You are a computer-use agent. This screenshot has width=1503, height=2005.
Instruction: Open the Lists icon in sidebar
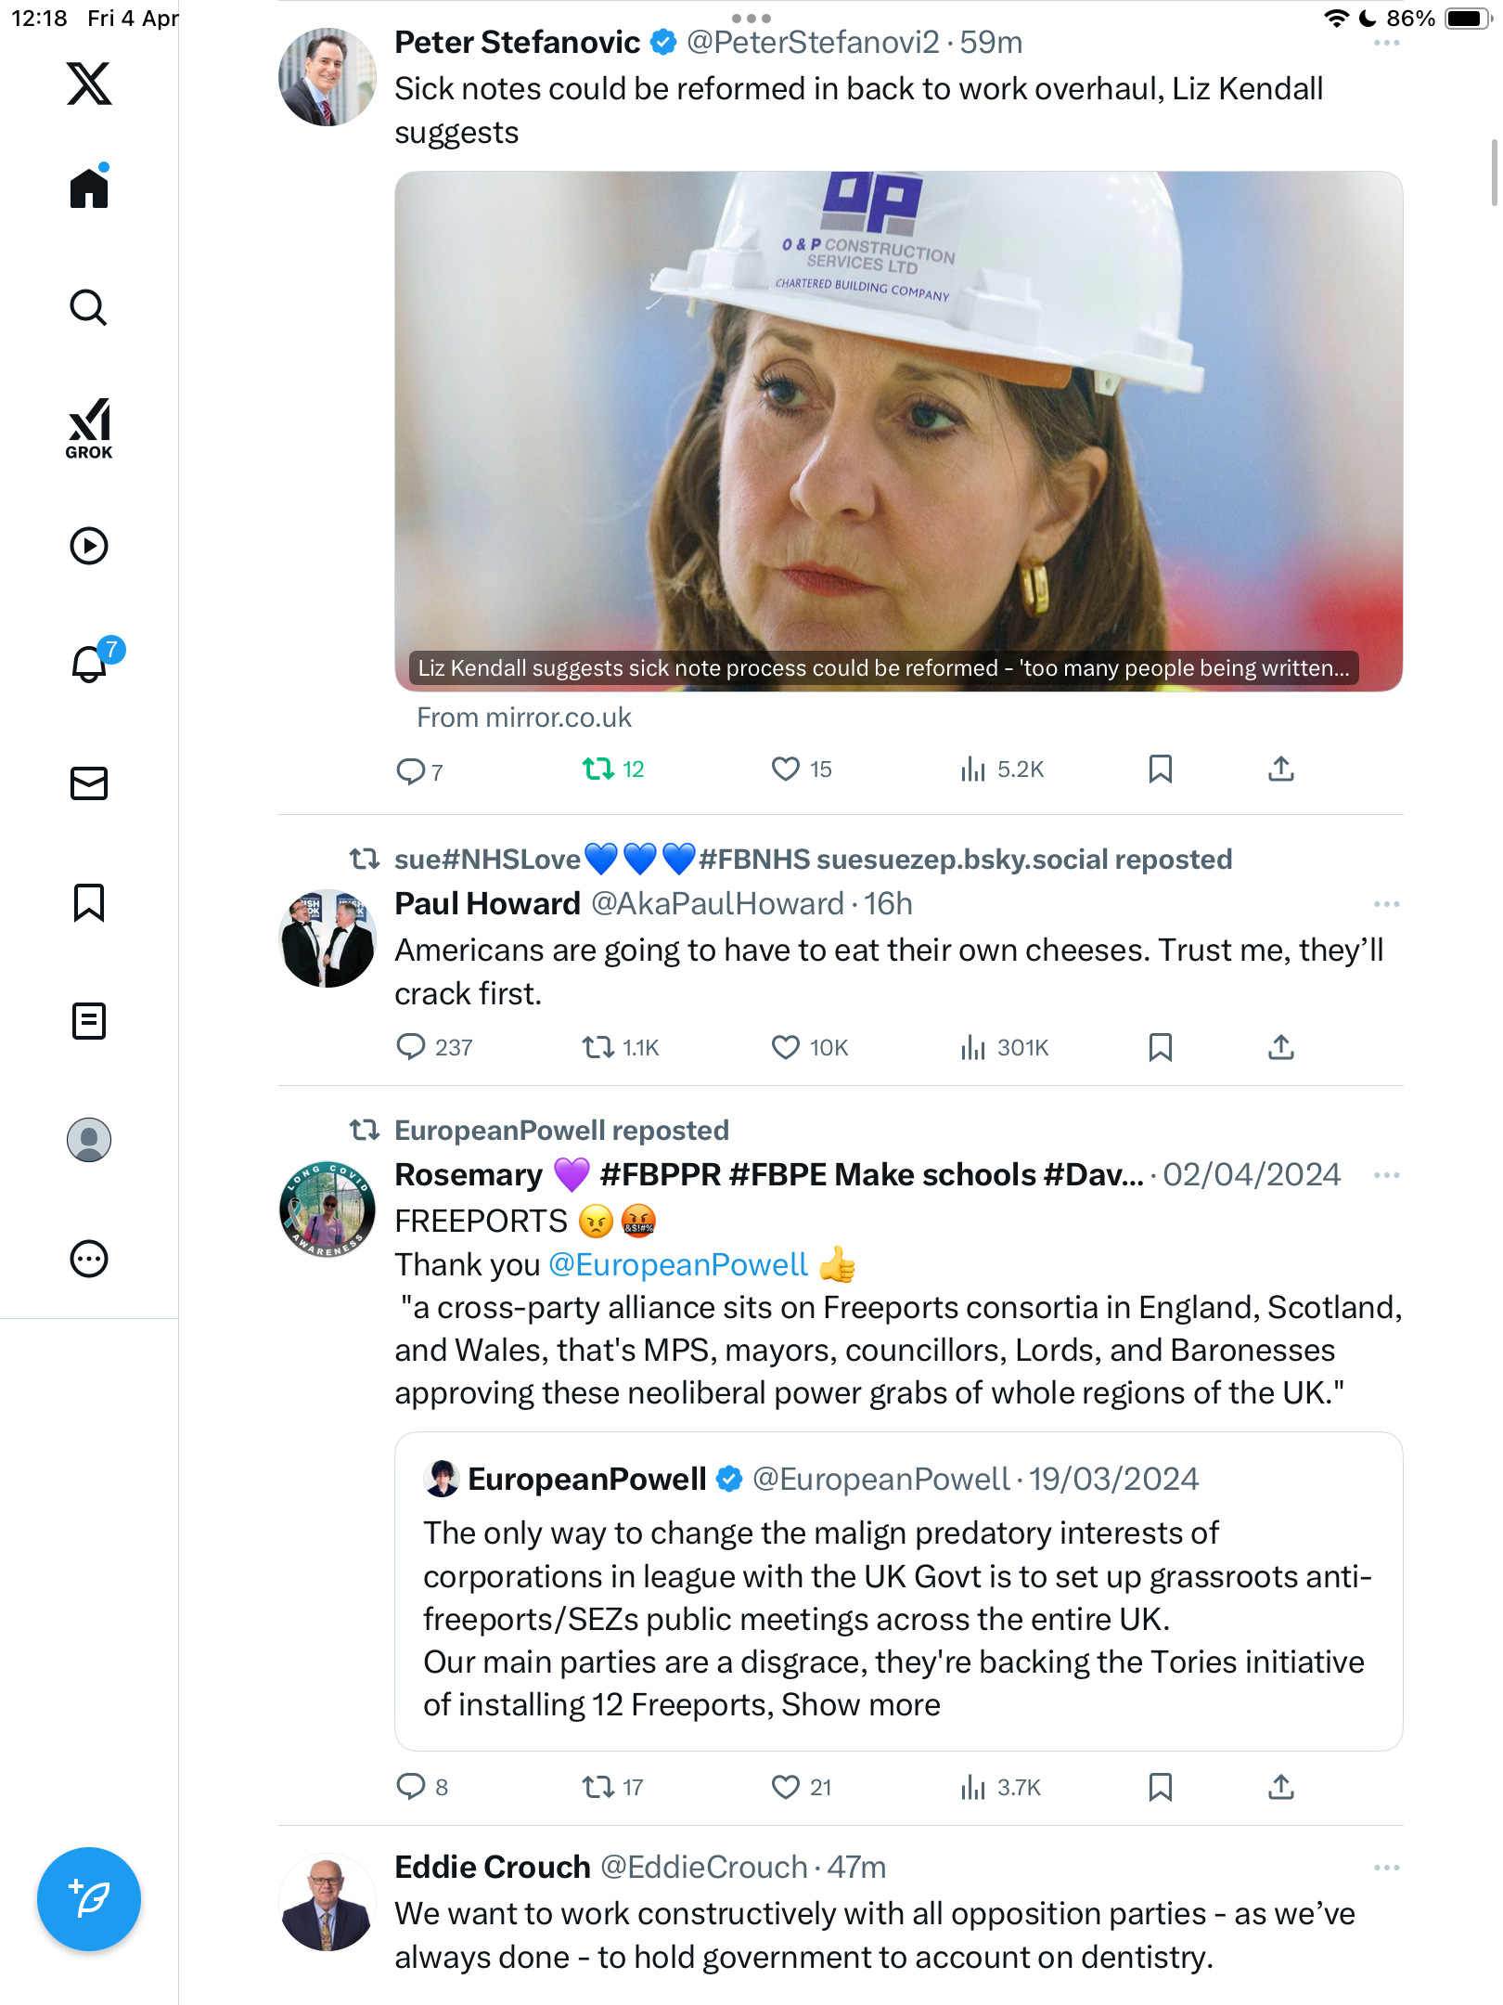click(89, 1021)
